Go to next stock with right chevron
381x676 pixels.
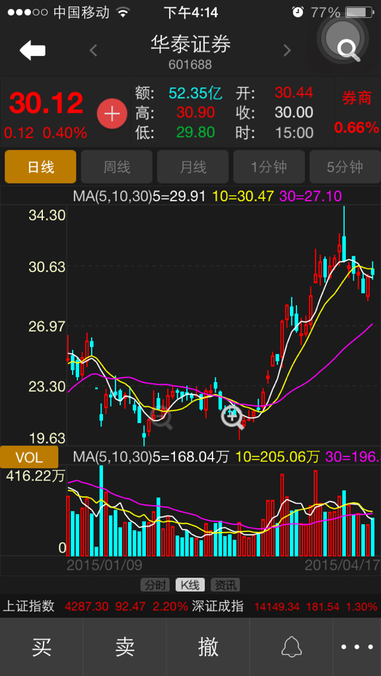287,51
